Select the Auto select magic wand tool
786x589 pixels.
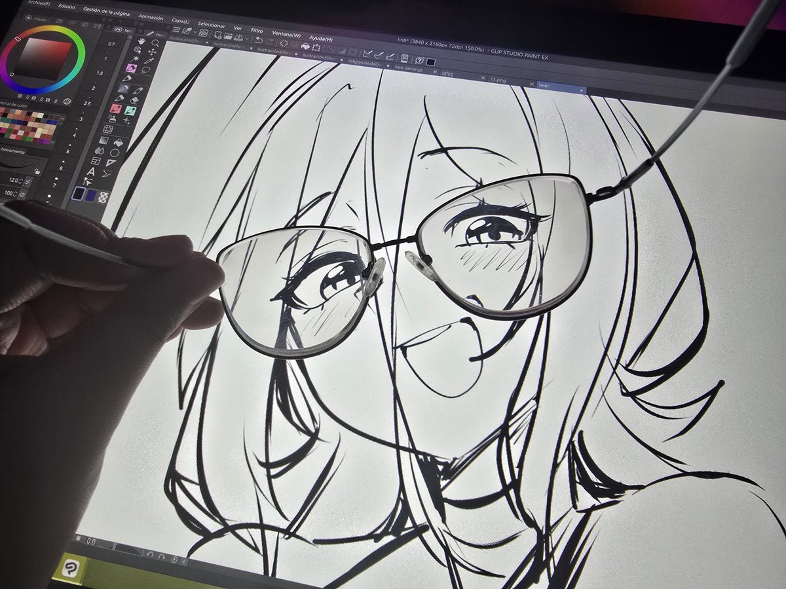click(x=134, y=59)
